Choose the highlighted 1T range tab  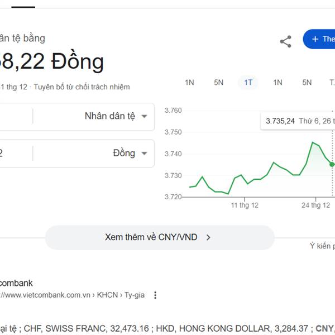coord(248,83)
